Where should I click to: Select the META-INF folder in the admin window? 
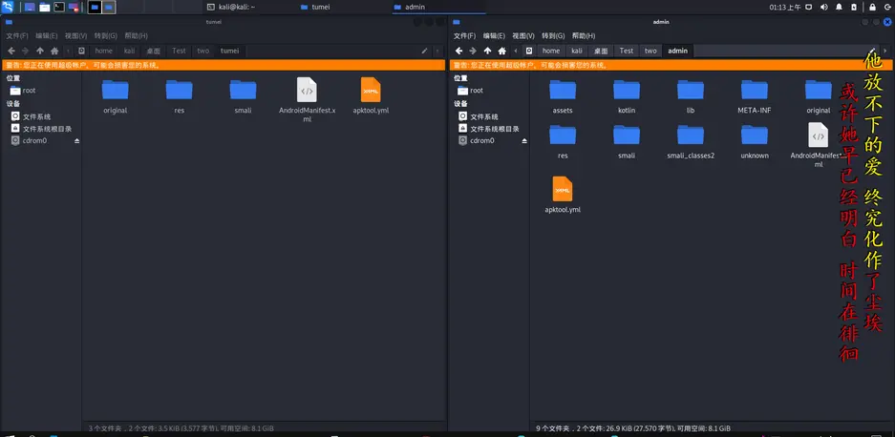click(x=755, y=96)
